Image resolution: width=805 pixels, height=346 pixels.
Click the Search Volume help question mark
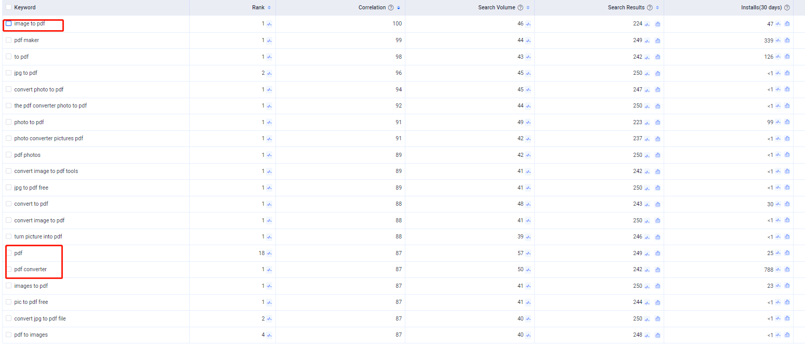pos(520,8)
